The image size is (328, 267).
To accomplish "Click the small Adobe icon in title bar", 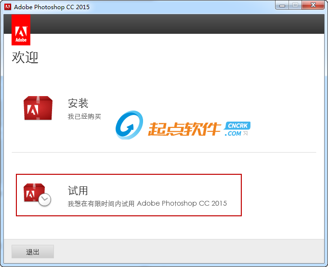I will (8, 7).
